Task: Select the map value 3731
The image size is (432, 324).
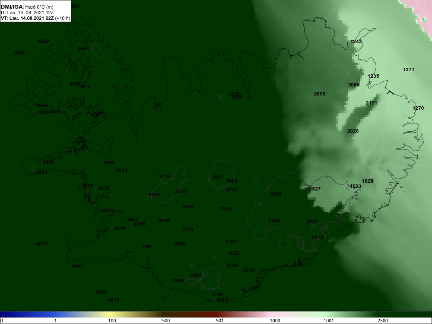Action: coord(188,229)
